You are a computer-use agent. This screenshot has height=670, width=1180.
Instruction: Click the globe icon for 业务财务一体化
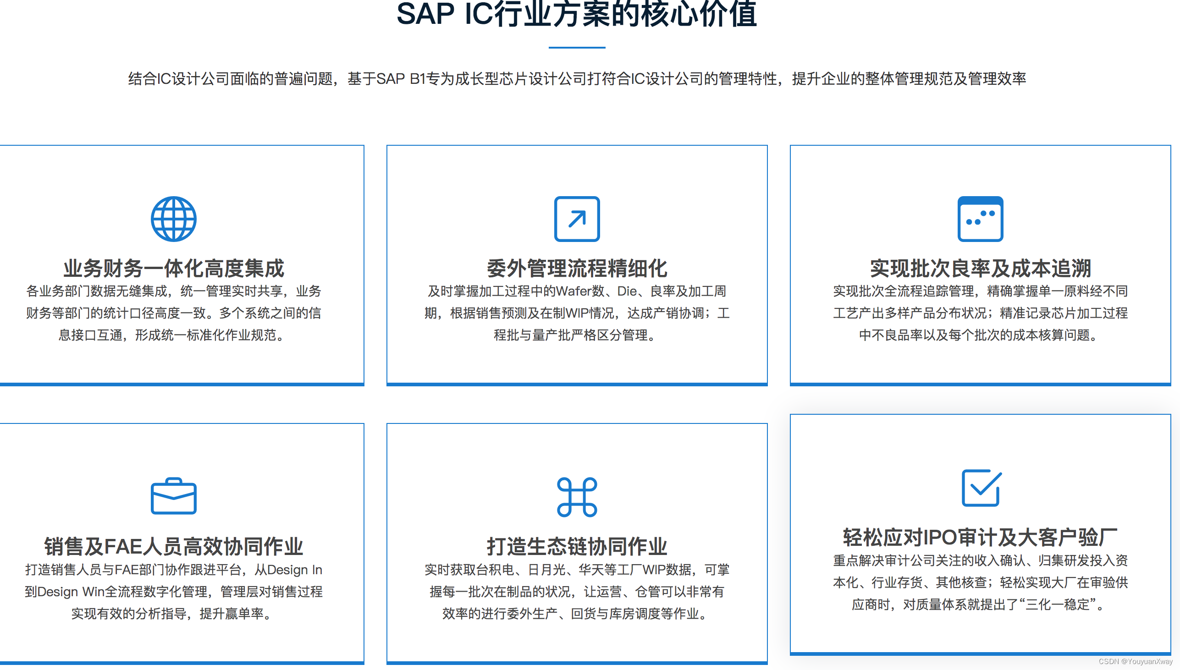pos(173,219)
